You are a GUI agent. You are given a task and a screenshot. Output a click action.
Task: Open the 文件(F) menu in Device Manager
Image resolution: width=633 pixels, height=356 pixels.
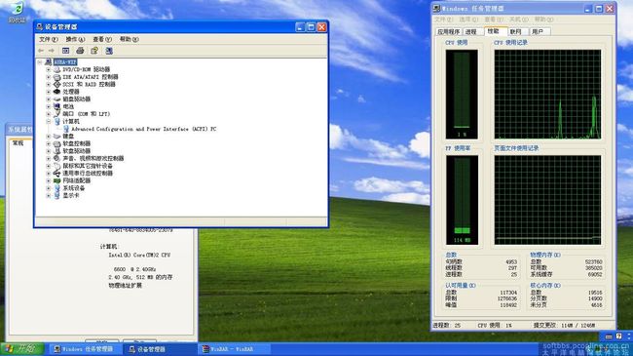[x=48, y=39]
